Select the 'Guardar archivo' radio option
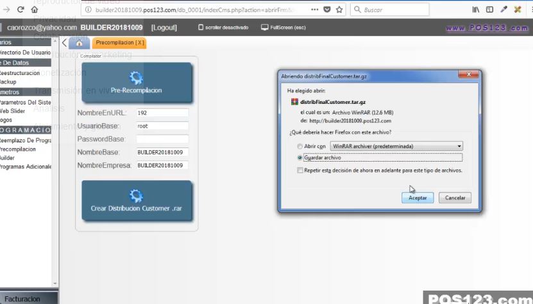The width and height of the screenshot is (533, 304). tap(300, 157)
